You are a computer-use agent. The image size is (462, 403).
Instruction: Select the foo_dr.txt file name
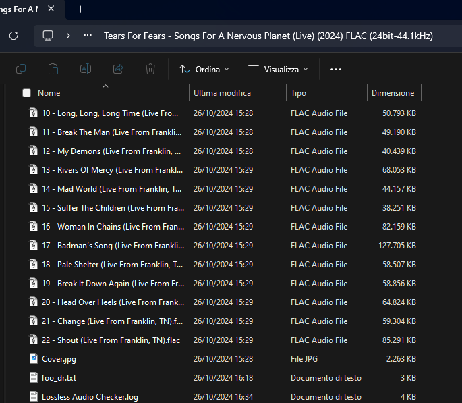59,377
